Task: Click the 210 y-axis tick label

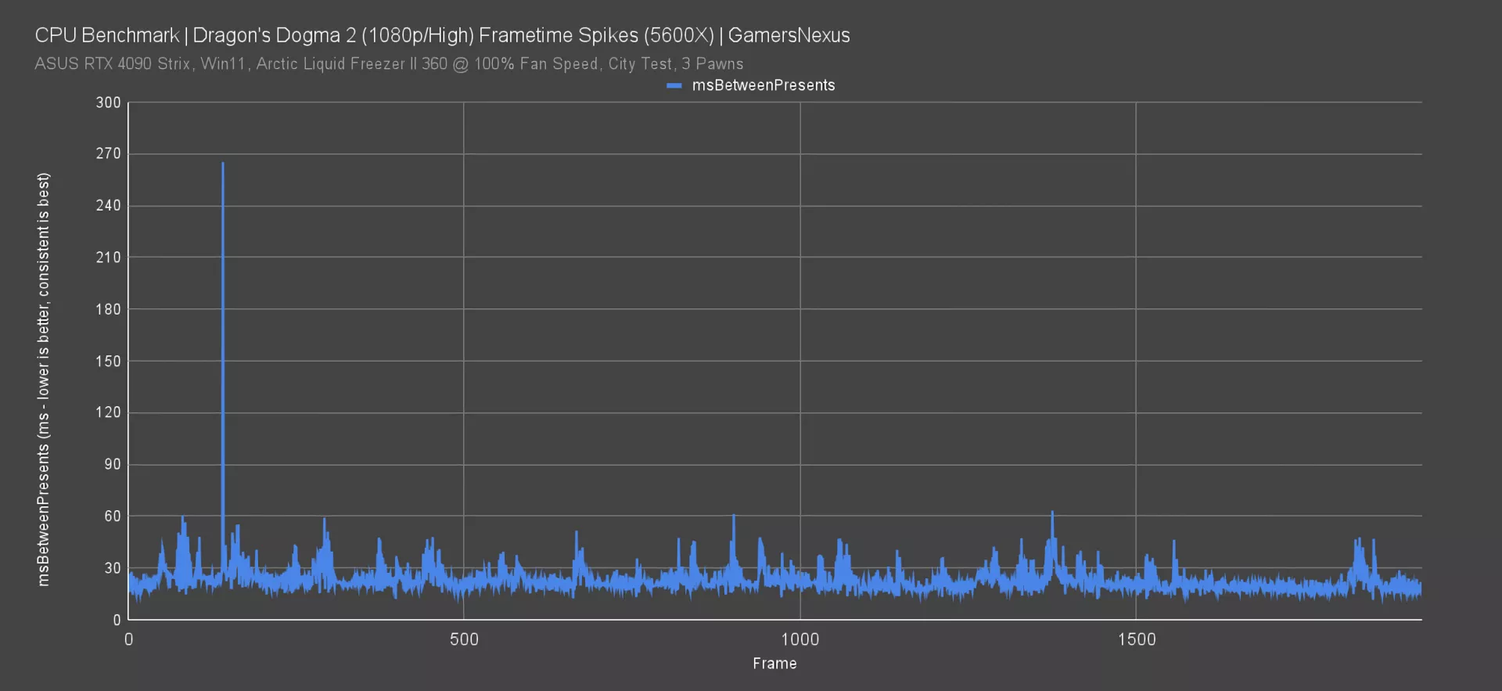Action: tap(108, 257)
